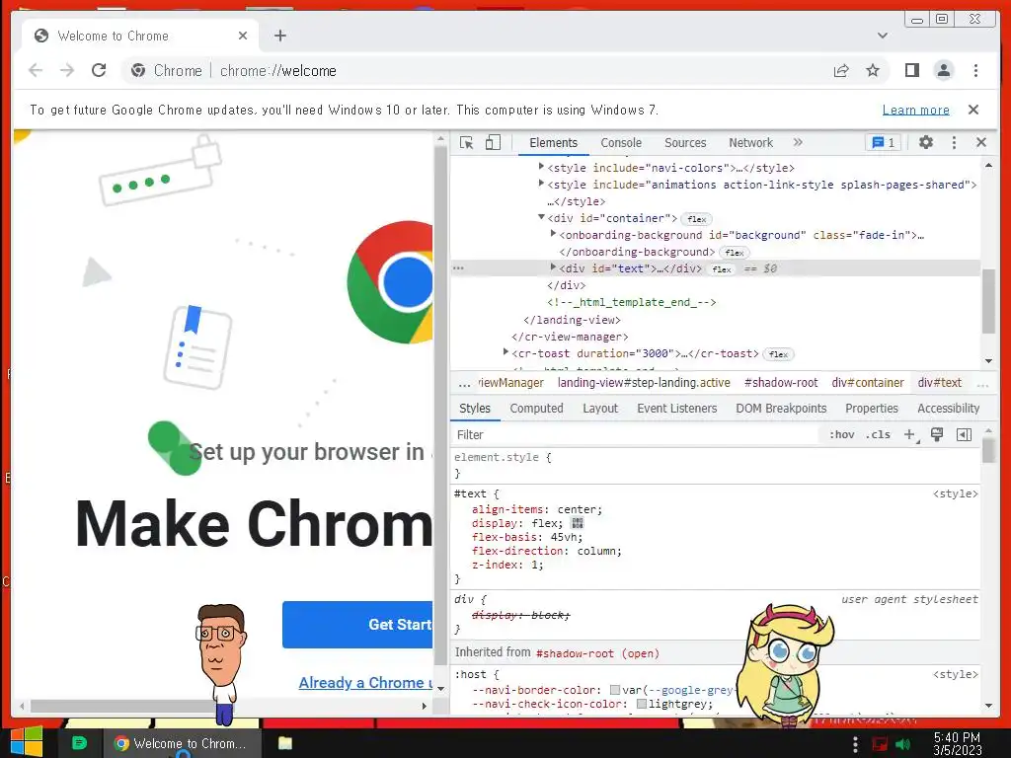1011x758 pixels.
Task: Open the Computed styles tab
Action: pos(536,408)
